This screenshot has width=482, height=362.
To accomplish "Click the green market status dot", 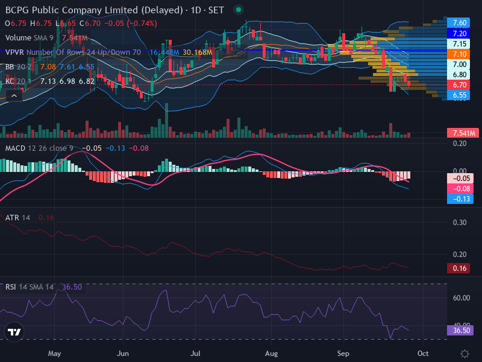I will coord(238,10).
